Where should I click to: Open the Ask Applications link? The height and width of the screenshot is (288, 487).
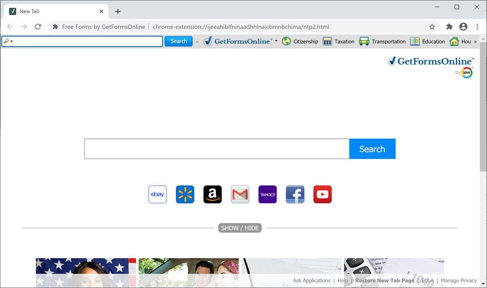click(x=312, y=281)
